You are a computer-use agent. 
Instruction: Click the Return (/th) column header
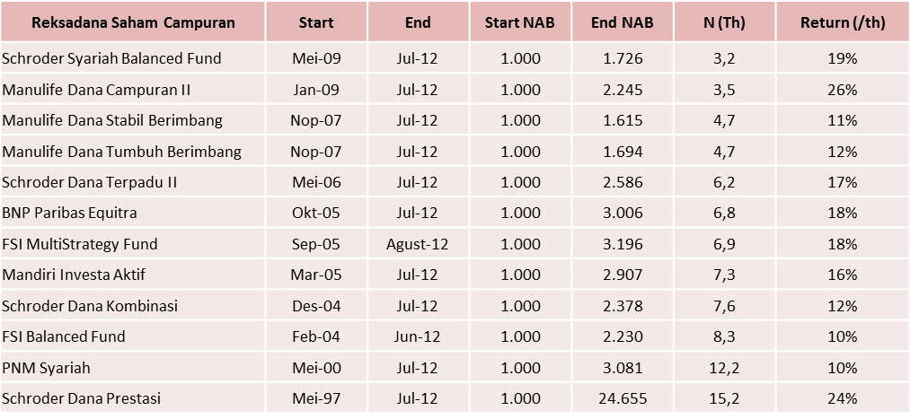(842, 22)
